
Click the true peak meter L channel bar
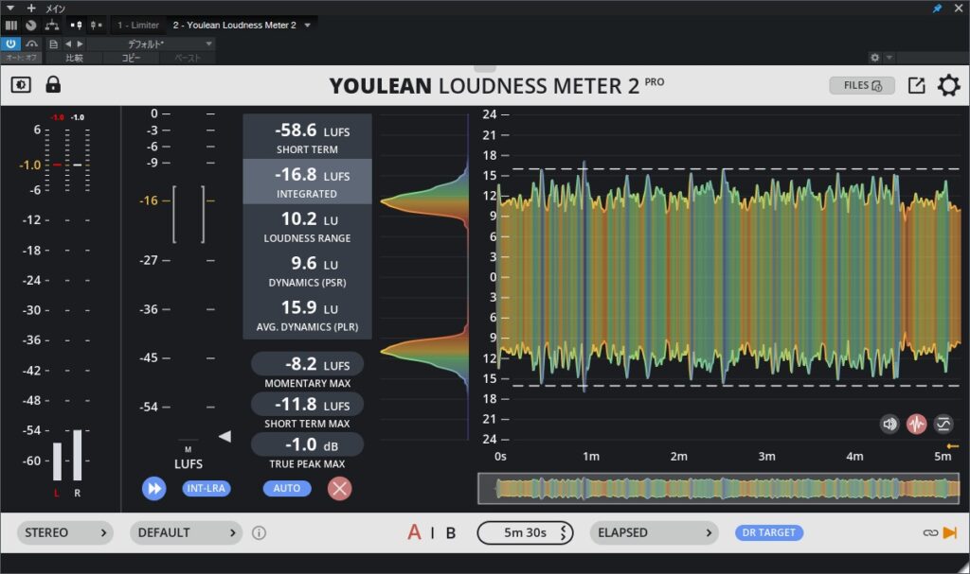coord(57,461)
